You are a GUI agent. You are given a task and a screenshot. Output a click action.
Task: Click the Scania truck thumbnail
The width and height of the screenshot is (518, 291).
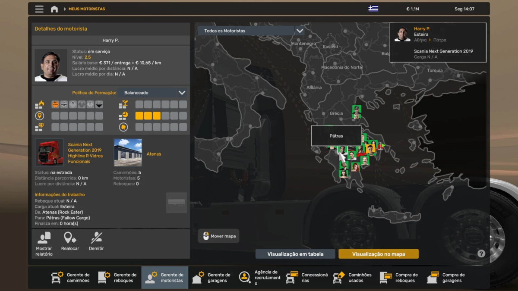(49, 153)
